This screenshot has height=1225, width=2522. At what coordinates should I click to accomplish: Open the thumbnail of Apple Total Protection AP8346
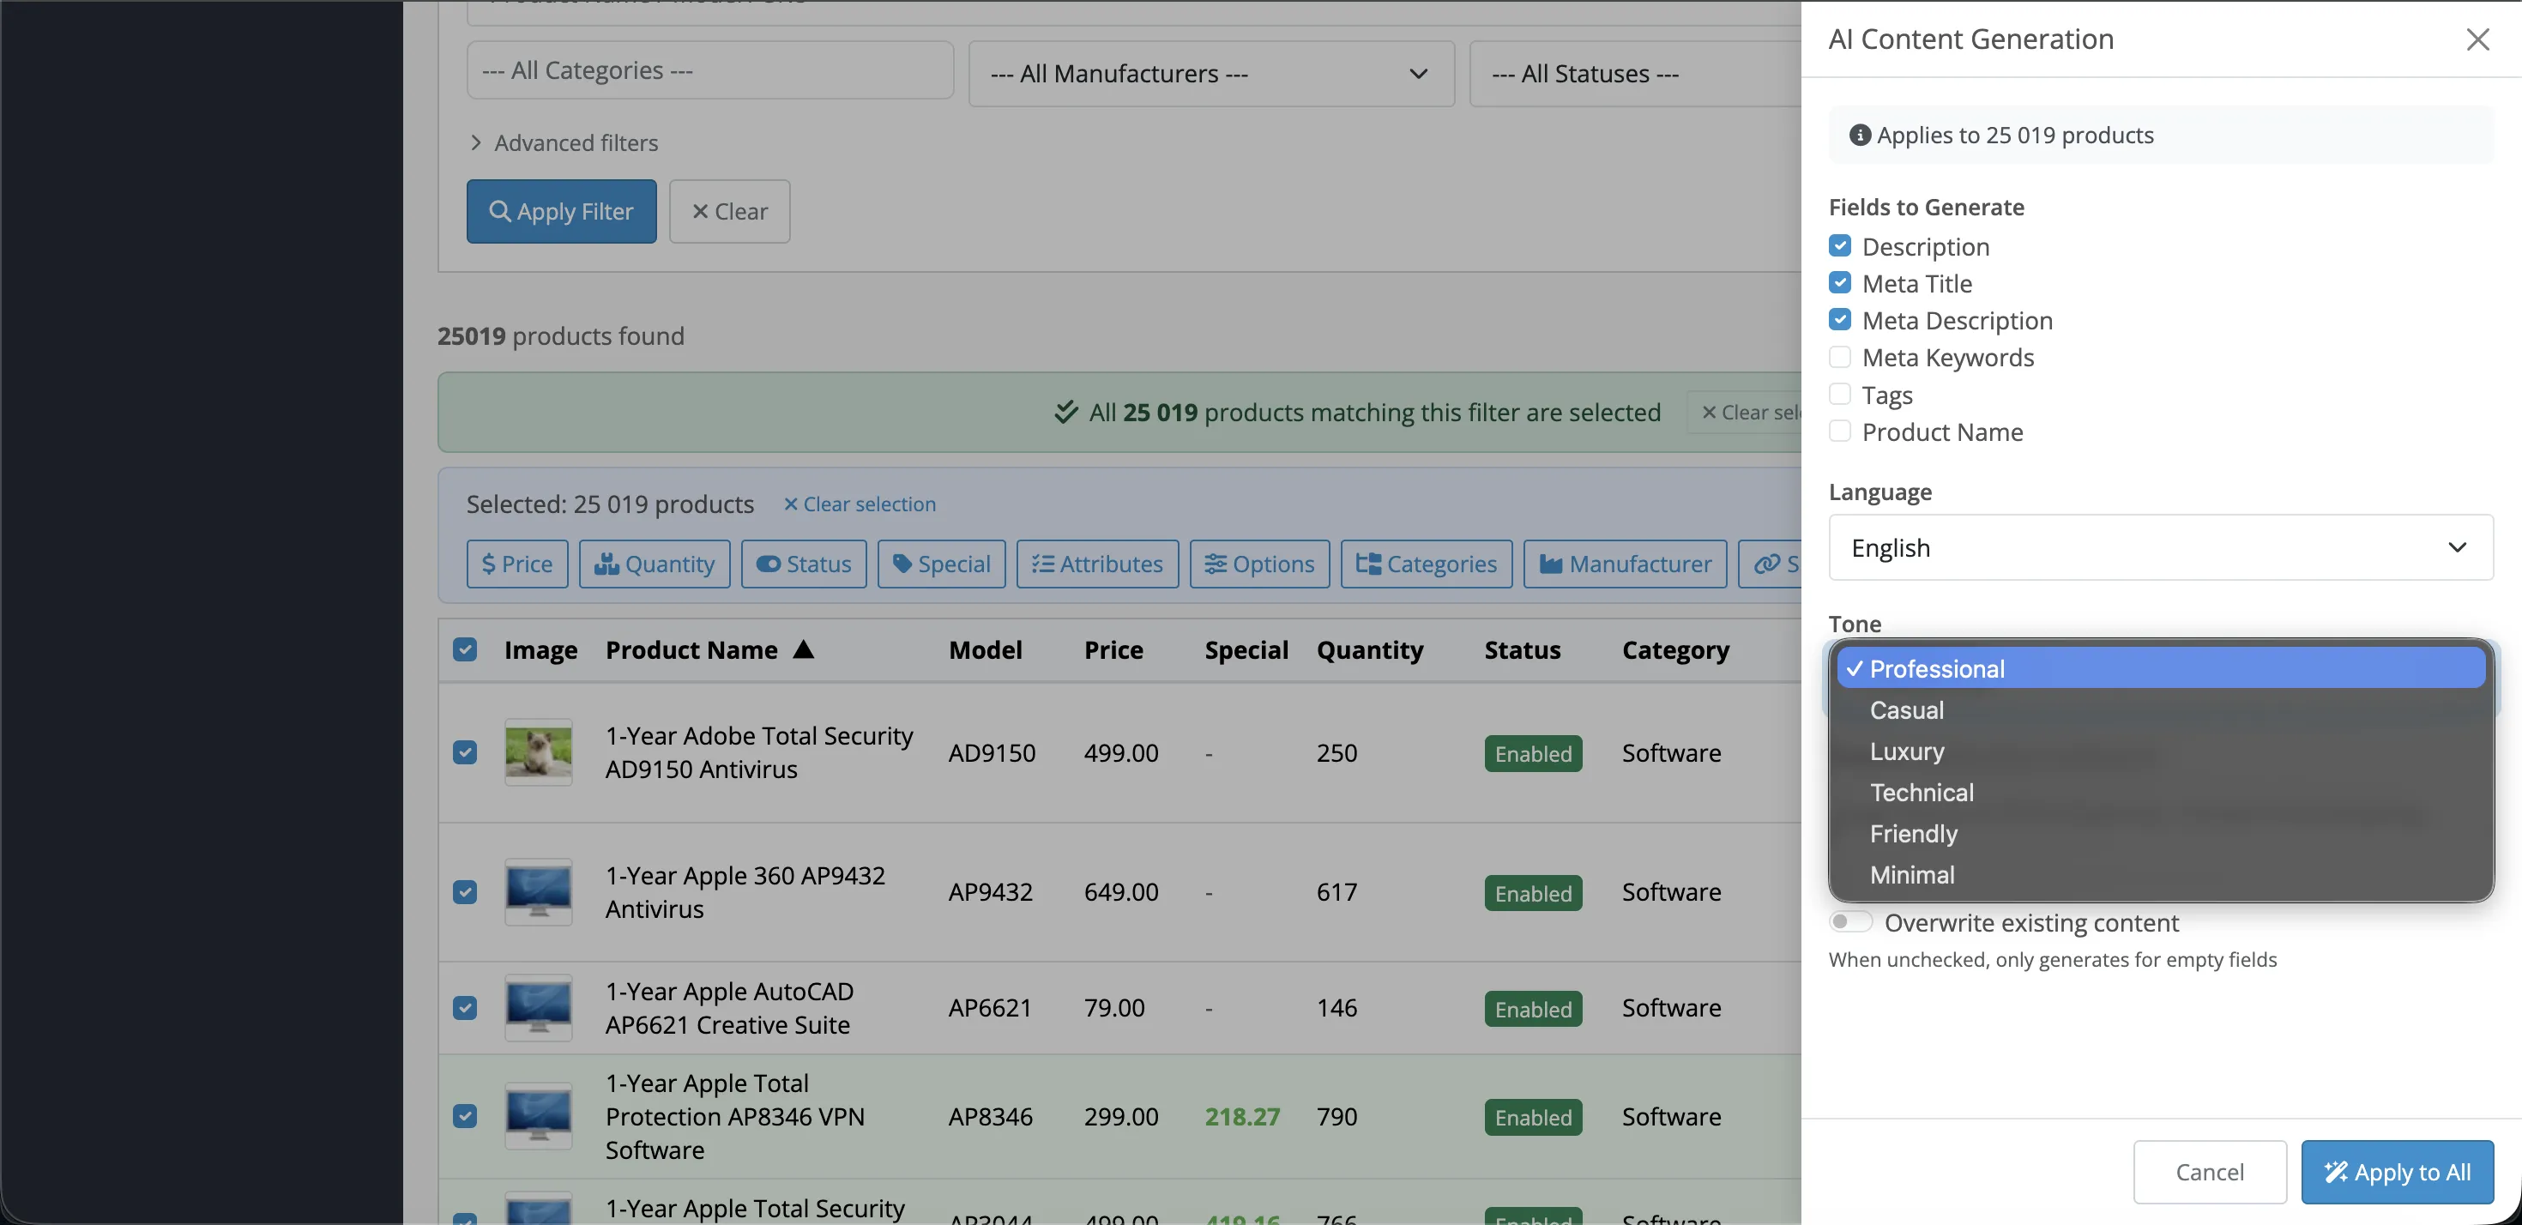click(539, 1116)
